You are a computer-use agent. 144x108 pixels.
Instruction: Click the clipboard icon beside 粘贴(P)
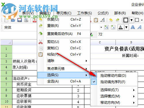click(41, 54)
